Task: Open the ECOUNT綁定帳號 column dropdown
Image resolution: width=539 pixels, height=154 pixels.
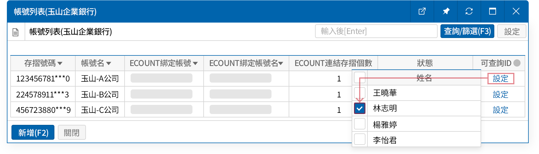Action: pos(195,63)
